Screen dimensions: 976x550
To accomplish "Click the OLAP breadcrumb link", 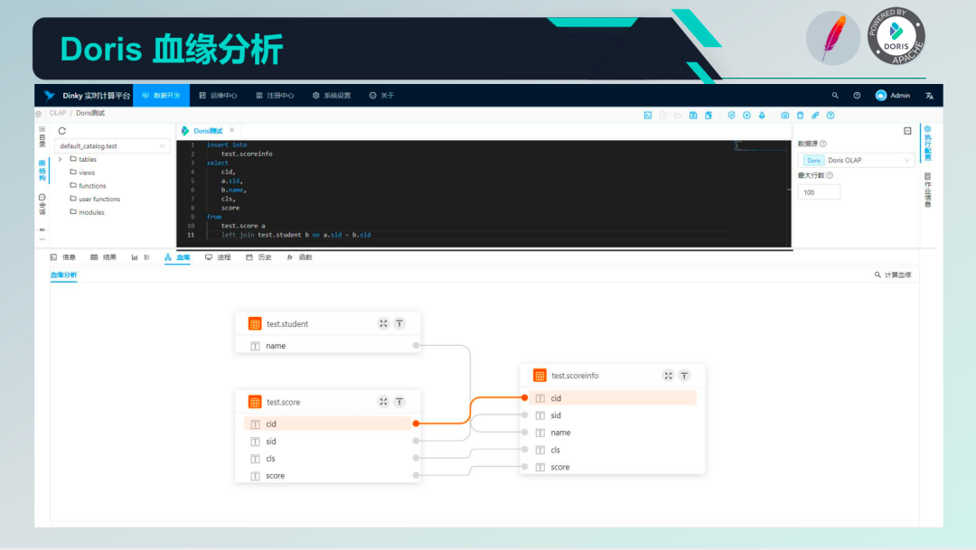I will (x=57, y=113).
